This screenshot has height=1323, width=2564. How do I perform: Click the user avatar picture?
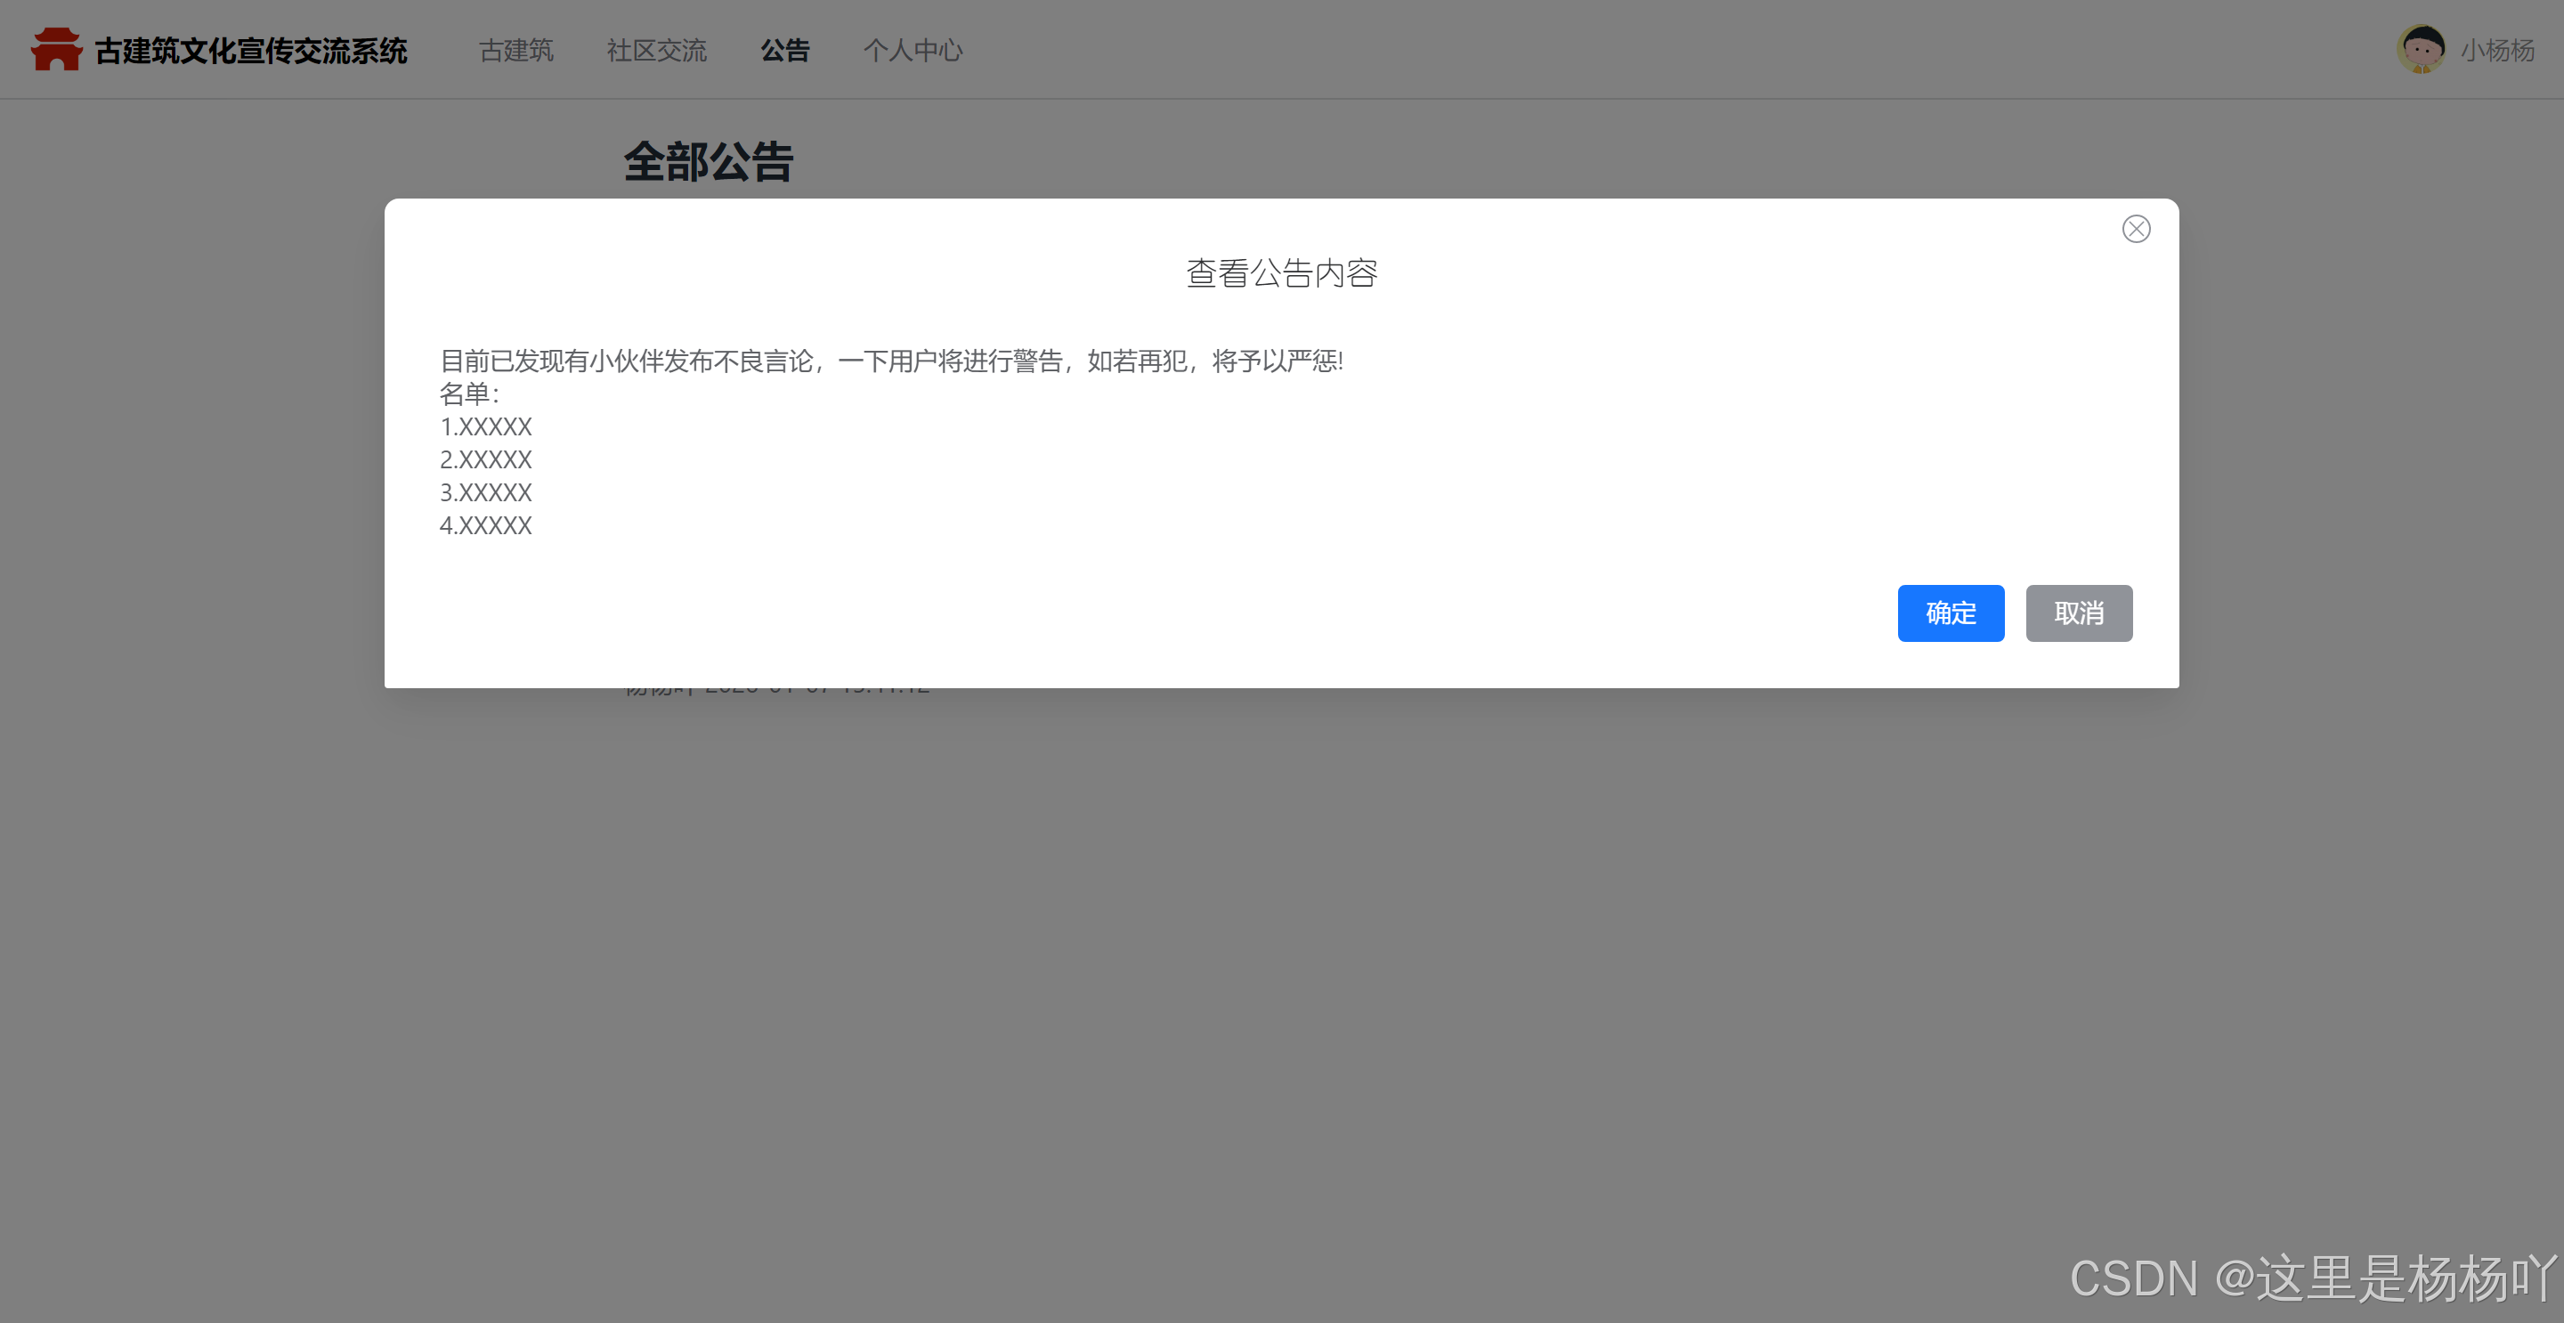2421,50
